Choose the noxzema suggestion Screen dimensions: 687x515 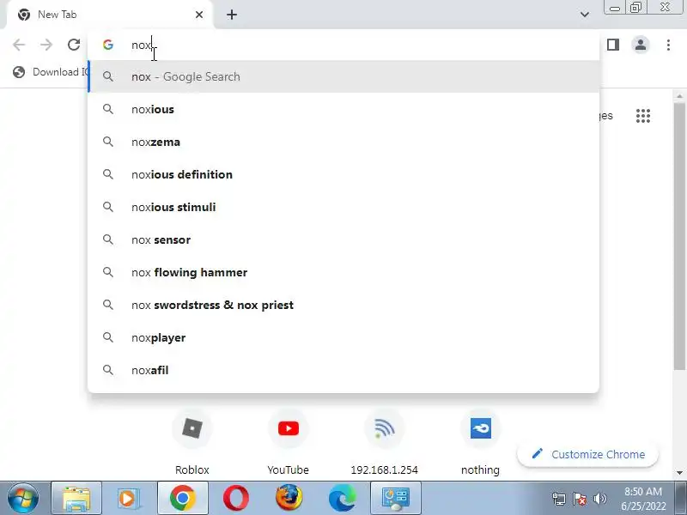343,142
